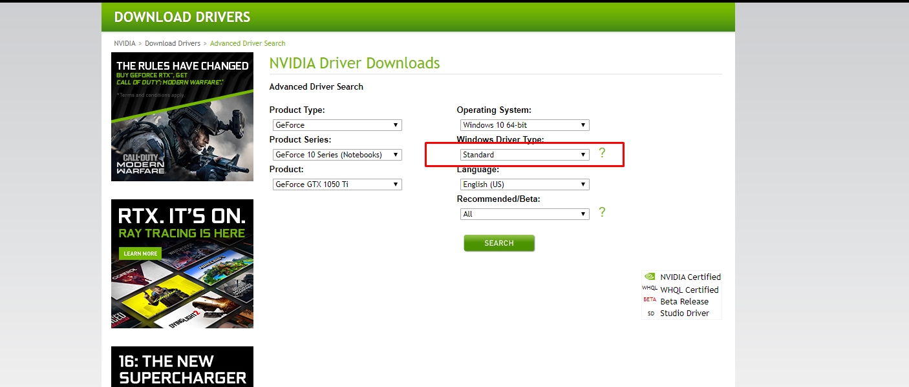Open the 16: The New Supercharger banner
This screenshot has height=387, width=909.
tap(182, 366)
